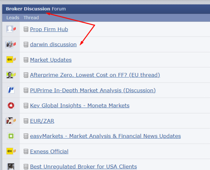Screen dimensions: 210x170
Task: Click thread list icon beside darwin discussion
Action: [x=26, y=45]
